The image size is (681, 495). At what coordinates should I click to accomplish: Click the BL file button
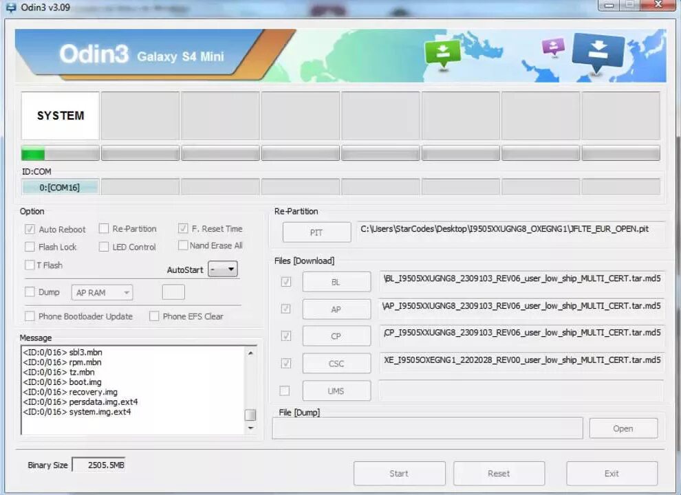[x=336, y=282]
